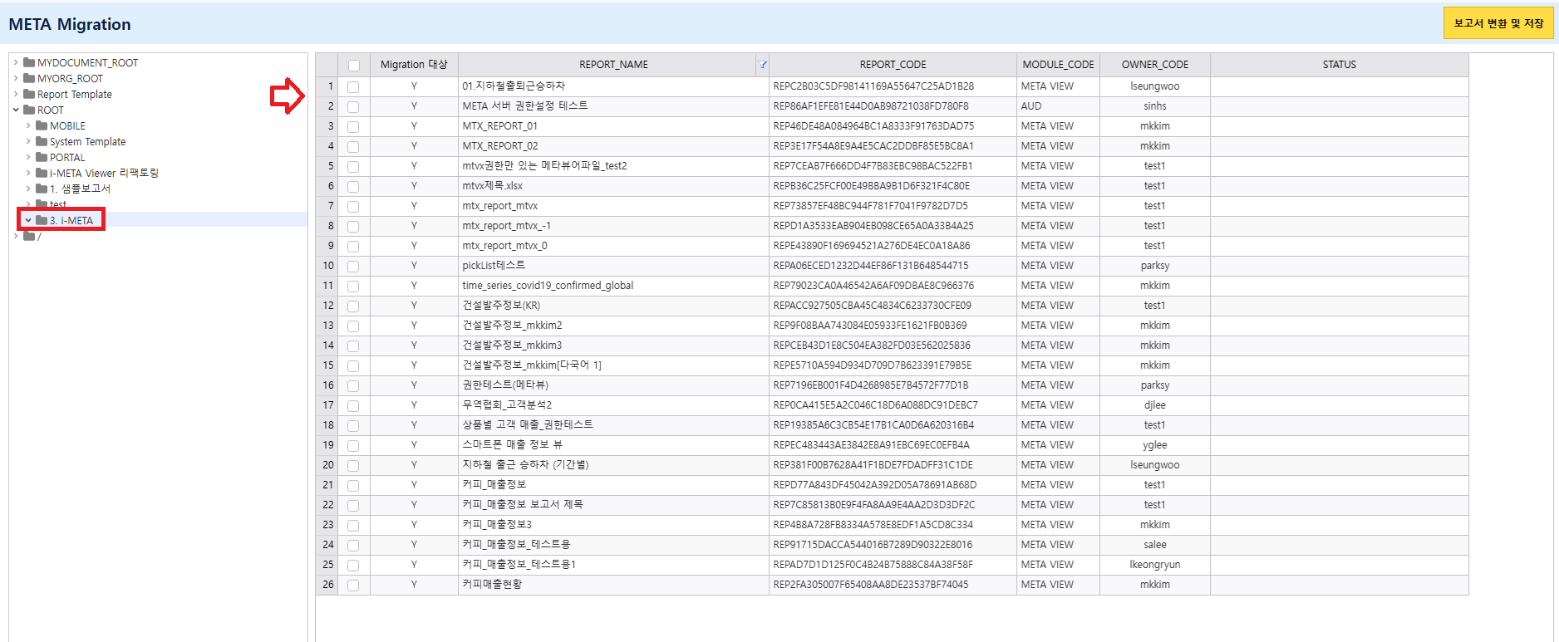Viewport: 1559px width, 642px height.
Task: Check the box for 커피매출현황 row
Action: click(353, 585)
